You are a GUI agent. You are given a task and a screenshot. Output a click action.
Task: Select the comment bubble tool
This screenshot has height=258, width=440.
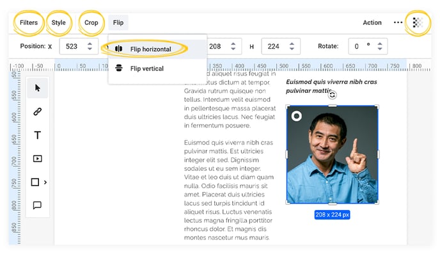tap(37, 206)
